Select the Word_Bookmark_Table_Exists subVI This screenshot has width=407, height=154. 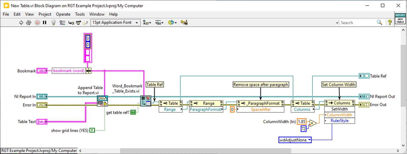coord(146,101)
